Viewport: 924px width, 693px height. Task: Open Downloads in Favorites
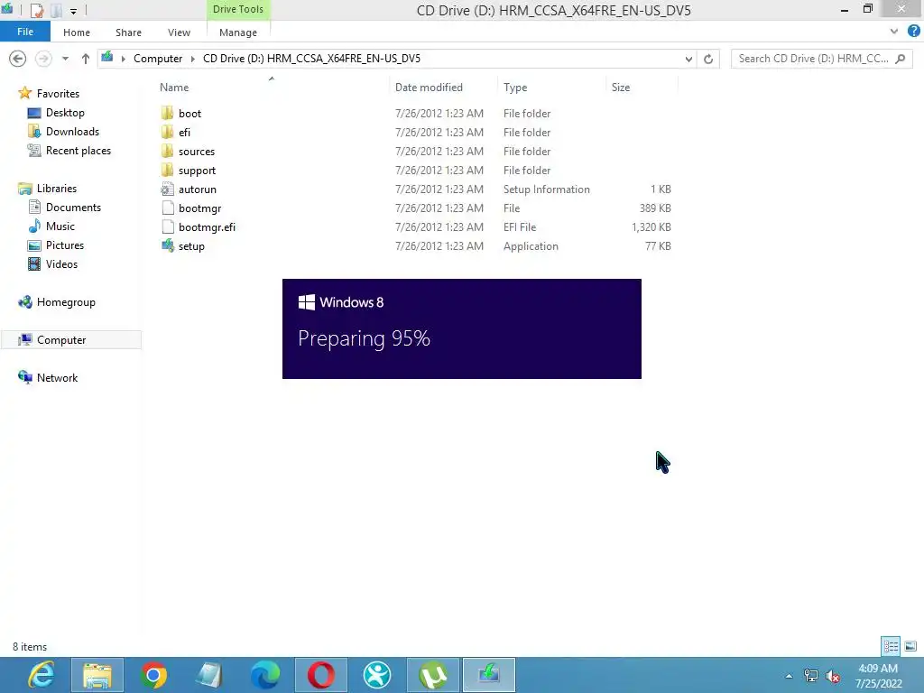point(72,132)
